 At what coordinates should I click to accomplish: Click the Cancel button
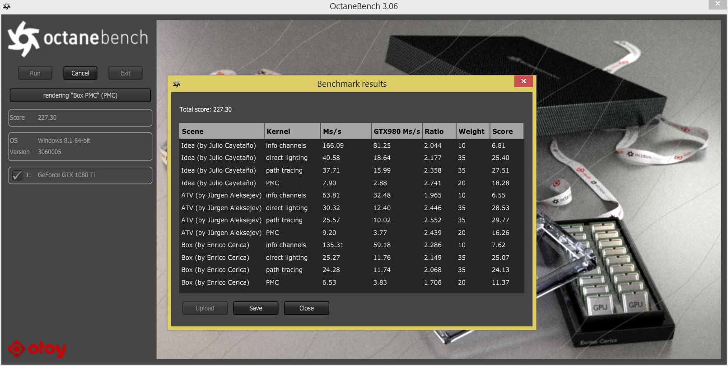[80, 73]
